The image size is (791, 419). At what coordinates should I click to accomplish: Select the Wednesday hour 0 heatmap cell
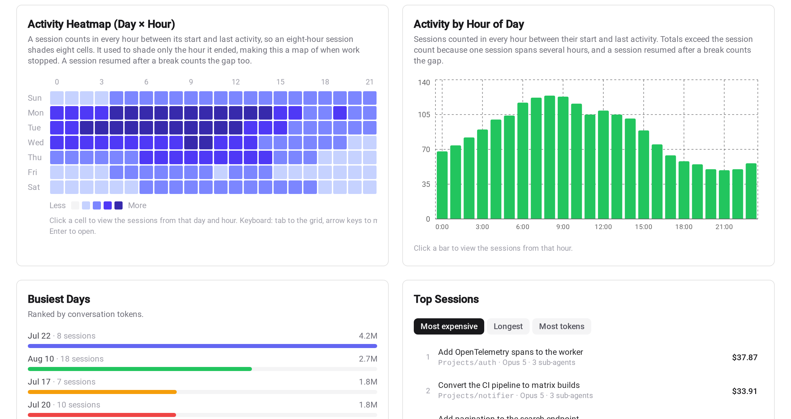(x=57, y=143)
